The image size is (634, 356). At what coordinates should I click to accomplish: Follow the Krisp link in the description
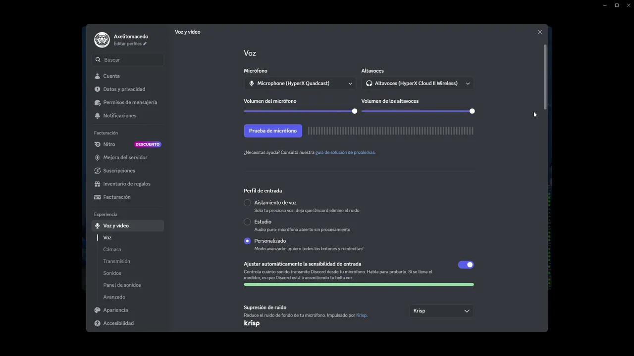[361, 315]
